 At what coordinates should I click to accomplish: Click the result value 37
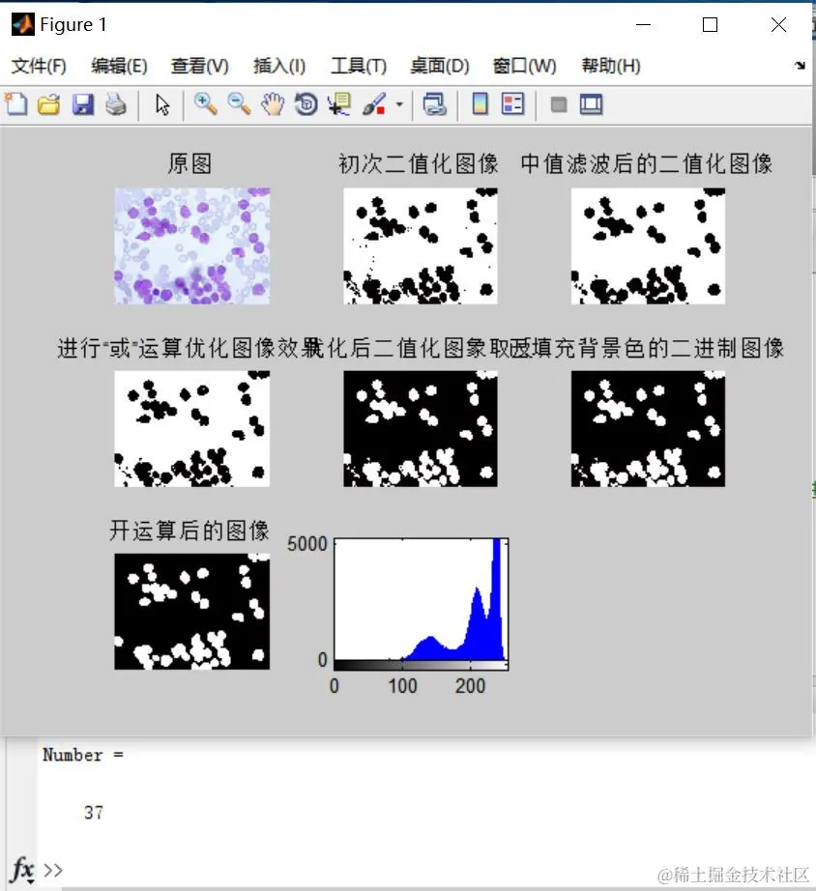tap(94, 813)
